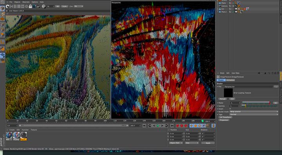Click the orange magnet snap icon

(2, 49)
